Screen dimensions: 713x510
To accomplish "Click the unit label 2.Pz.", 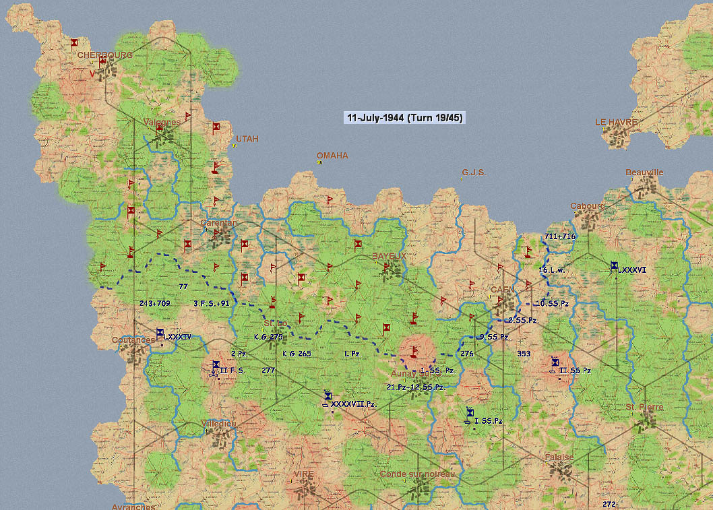I will (239, 354).
